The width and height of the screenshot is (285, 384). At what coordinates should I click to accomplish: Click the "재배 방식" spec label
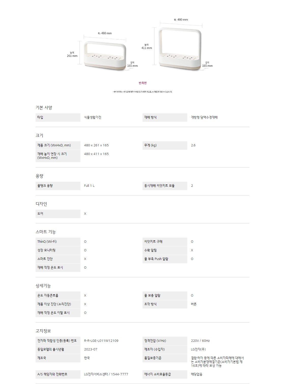(x=150, y=117)
